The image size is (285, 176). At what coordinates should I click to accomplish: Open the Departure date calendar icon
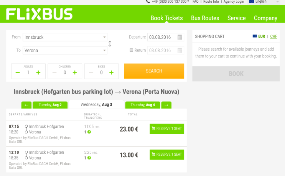[180, 37]
